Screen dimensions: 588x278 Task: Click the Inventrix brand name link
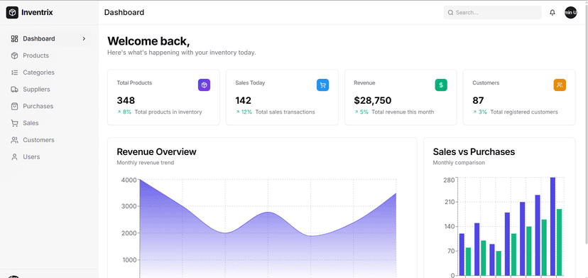[x=37, y=12]
